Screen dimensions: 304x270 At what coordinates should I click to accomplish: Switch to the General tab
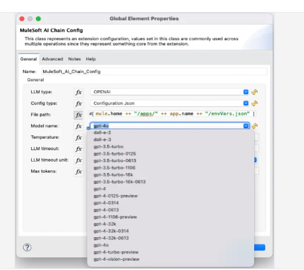tap(28, 59)
